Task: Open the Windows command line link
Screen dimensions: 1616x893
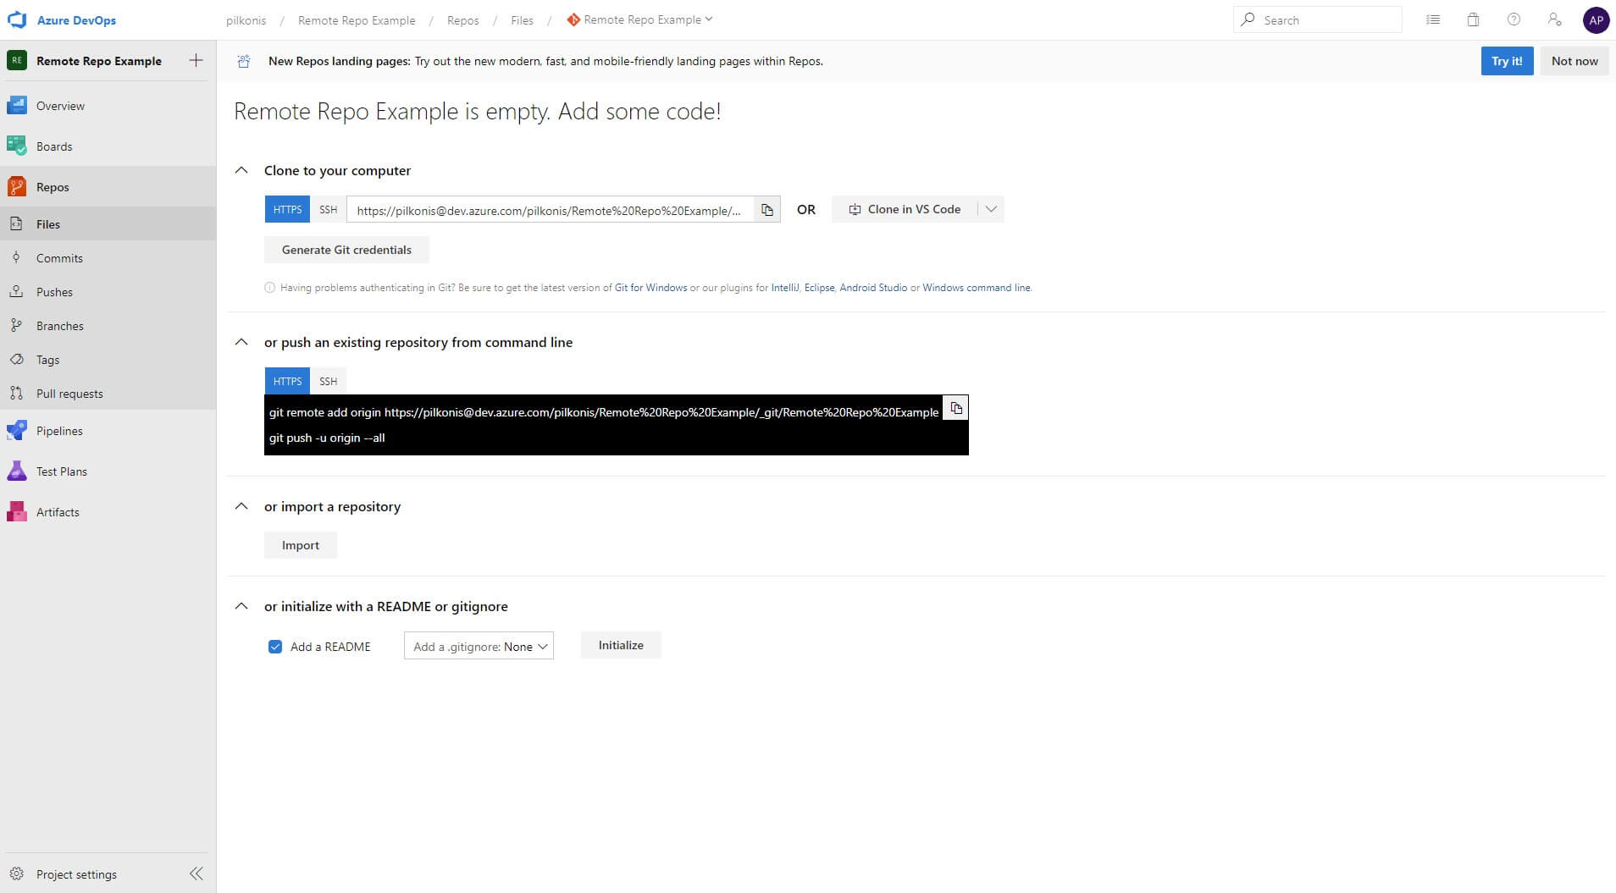Action: point(977,288)
